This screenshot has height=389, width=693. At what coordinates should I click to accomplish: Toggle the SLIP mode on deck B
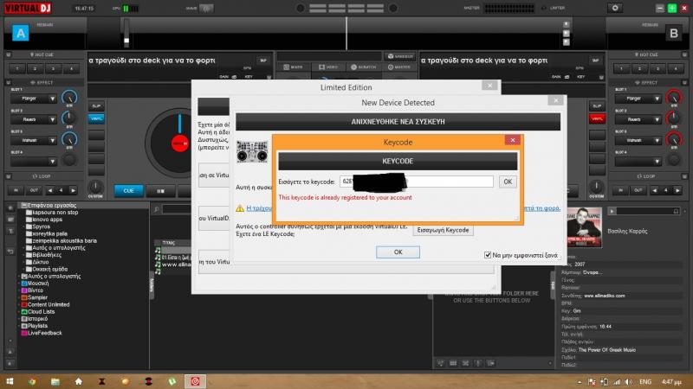pos(596,105)
